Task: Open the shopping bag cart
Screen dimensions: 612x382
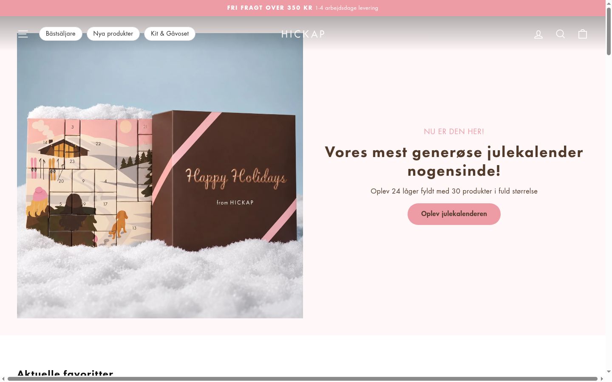Action: point(583,34)
